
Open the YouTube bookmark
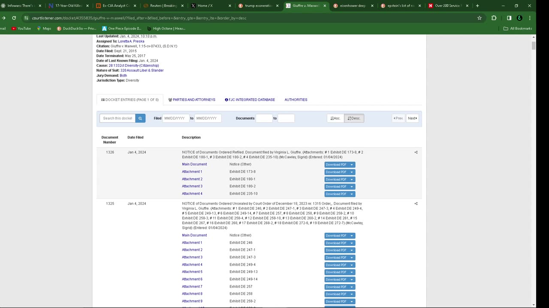tap(21, 28)
